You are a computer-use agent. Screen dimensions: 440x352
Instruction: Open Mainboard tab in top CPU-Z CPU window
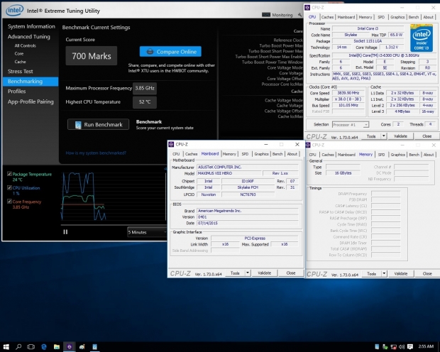point(346,17)
